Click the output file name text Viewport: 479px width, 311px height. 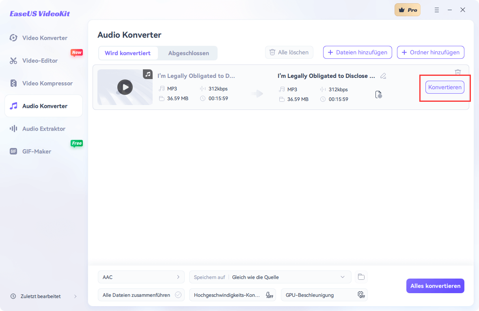coord(326,76)
